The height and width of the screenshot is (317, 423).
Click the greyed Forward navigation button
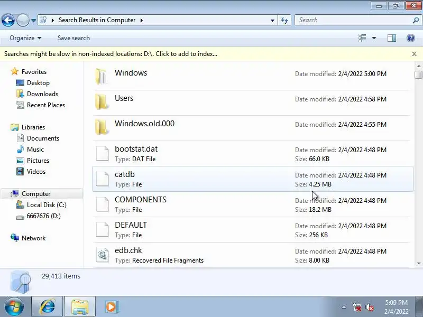pos(23,20)
